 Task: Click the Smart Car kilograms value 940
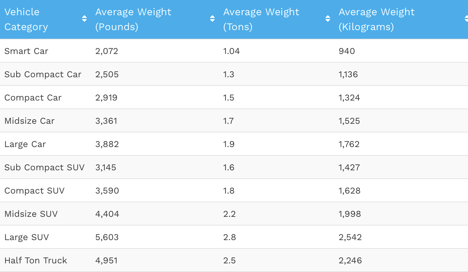click(x=347, y=51)
